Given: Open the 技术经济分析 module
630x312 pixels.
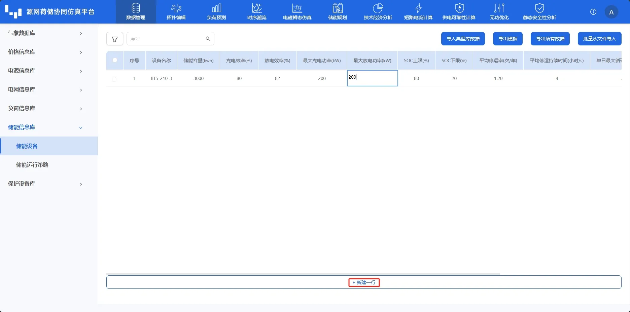Looking at the screenshot, I should point(378,12).
